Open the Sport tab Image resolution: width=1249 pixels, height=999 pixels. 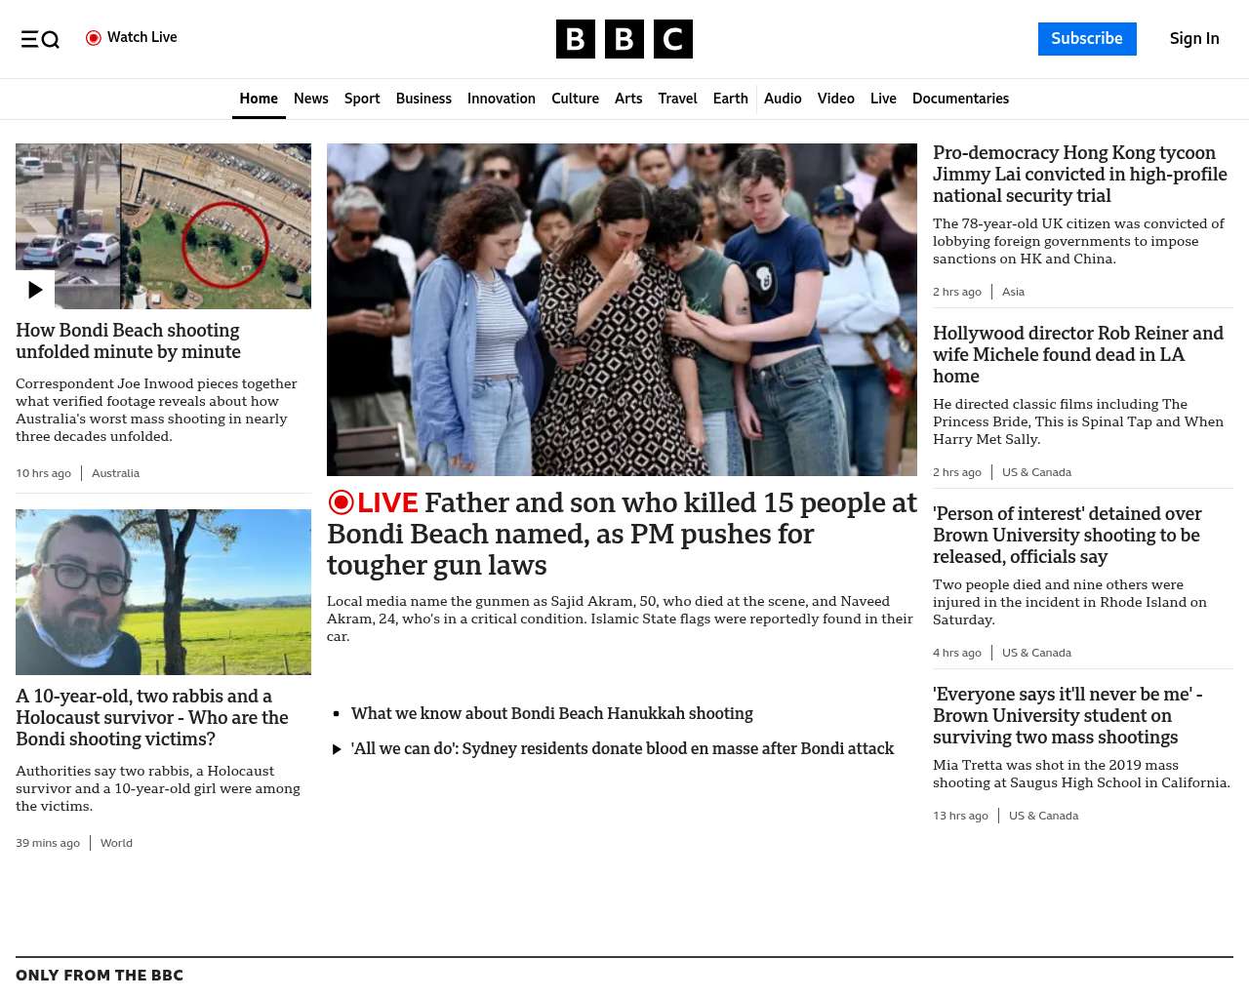coord(362,99)
